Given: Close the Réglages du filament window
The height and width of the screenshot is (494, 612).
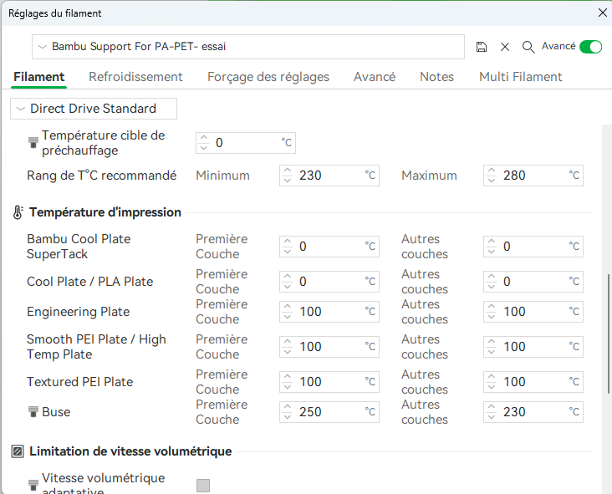Looking at the screenshot, I should (x=602, y=12).
